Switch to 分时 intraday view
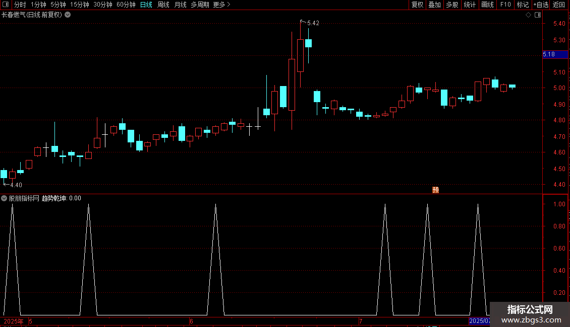Image resolution: width=570 pixels, height=327 pixels. pos(20,5)
